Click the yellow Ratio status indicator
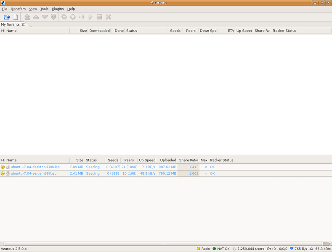The height and width of the screenshot is (252, 332). (198, 249)
